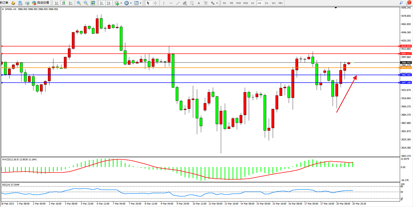Image resolution: width=413 pixels, height=207 pixels.
Task: Pick the Fibonacci retracement tool
Action: click(x=192, y=3)
